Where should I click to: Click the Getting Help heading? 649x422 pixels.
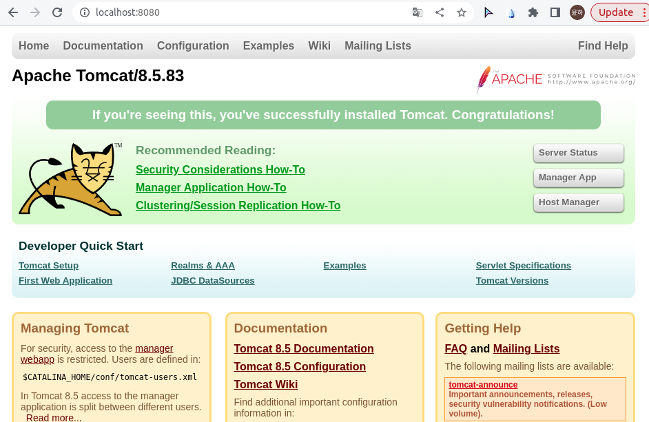click(x=482, y=328)
